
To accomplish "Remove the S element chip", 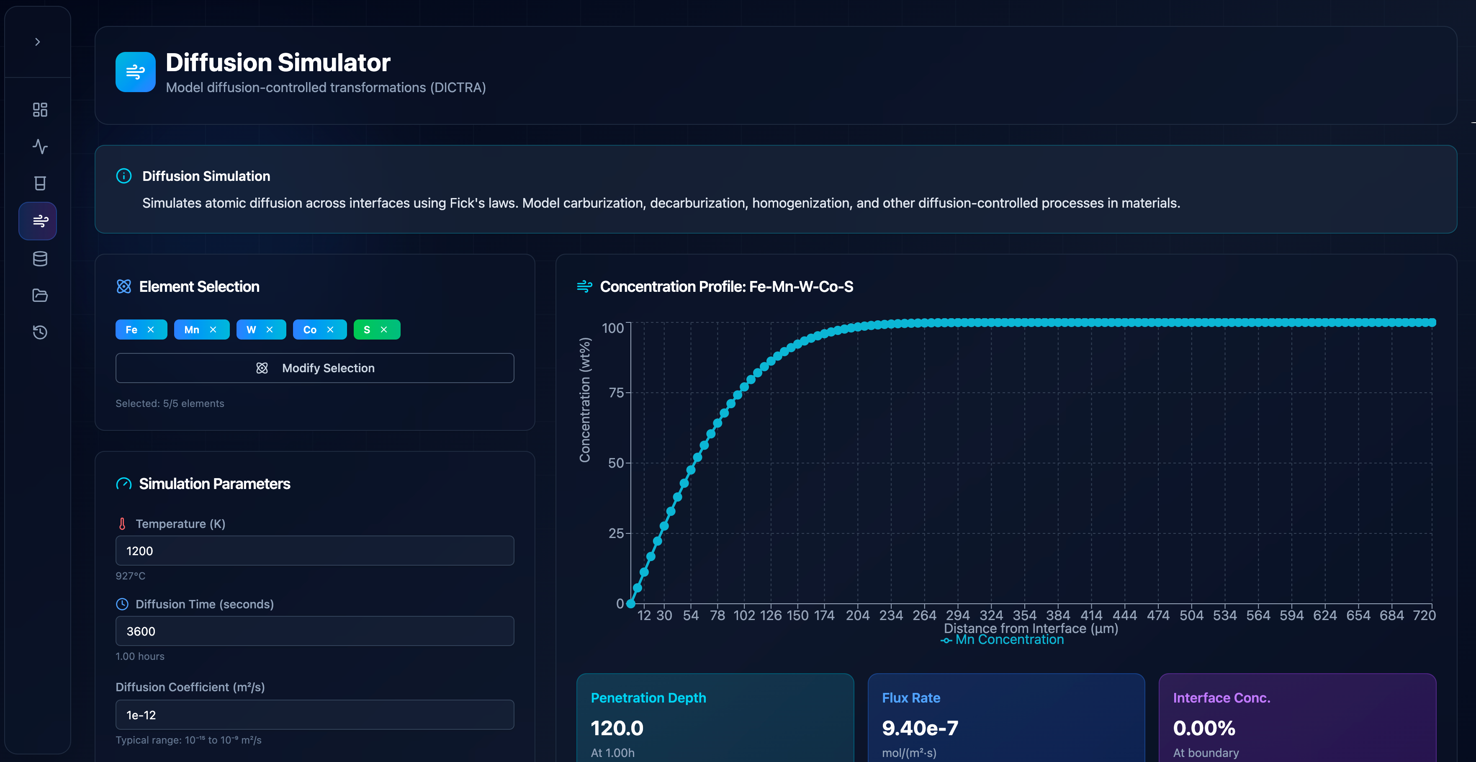I will coord(384,330).
